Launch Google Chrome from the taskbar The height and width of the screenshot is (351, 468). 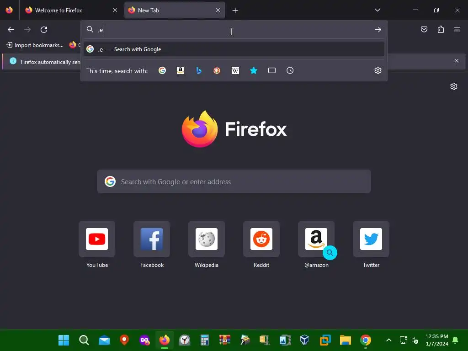click(366, 340)
